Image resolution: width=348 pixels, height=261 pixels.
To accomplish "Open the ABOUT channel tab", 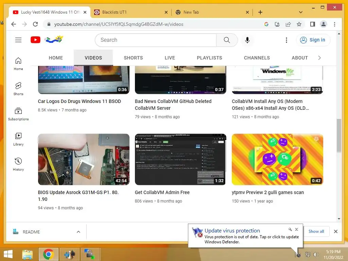I will coord(300,58).
